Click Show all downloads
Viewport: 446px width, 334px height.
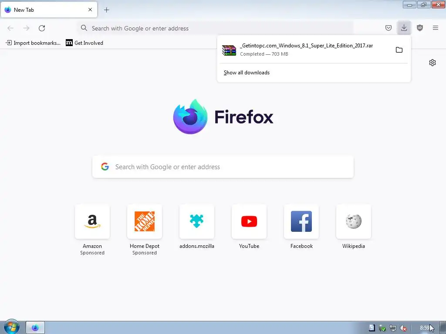(247, 73)
